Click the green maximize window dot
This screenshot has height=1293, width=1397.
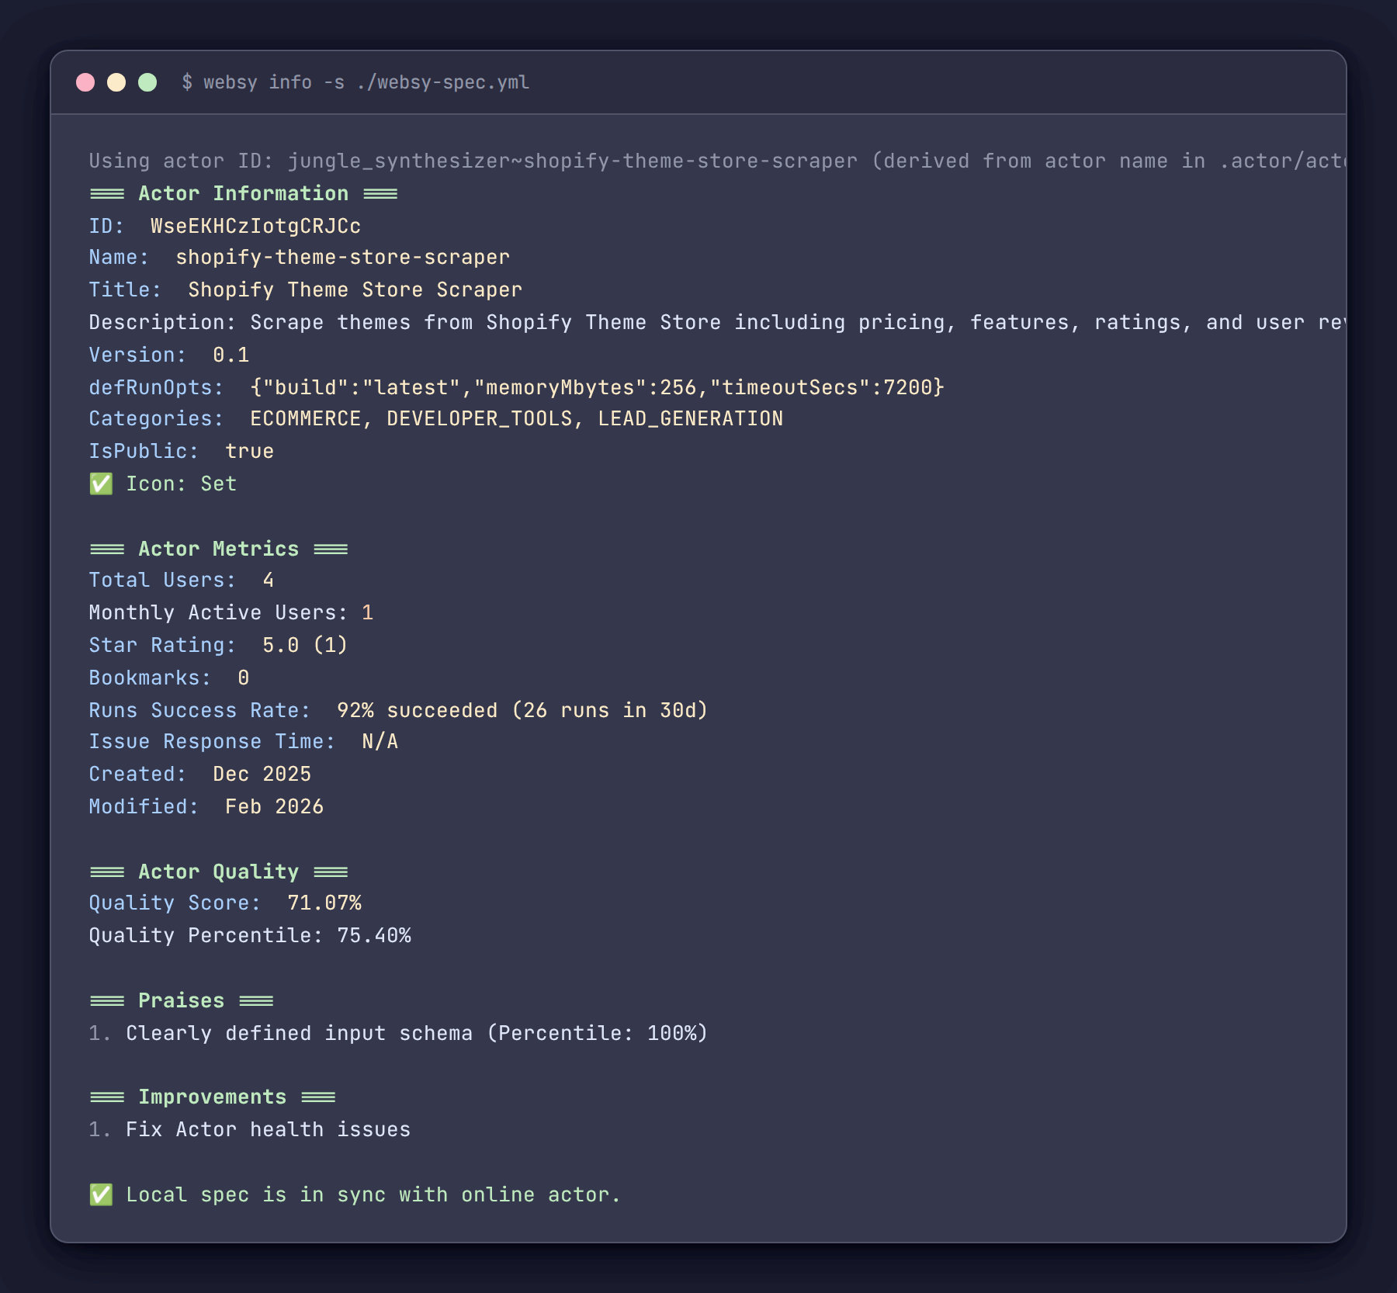click(x=147, y=82)
